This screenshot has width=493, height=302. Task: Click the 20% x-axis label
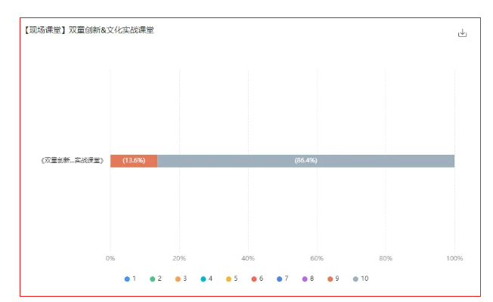(x=179, y=258)
